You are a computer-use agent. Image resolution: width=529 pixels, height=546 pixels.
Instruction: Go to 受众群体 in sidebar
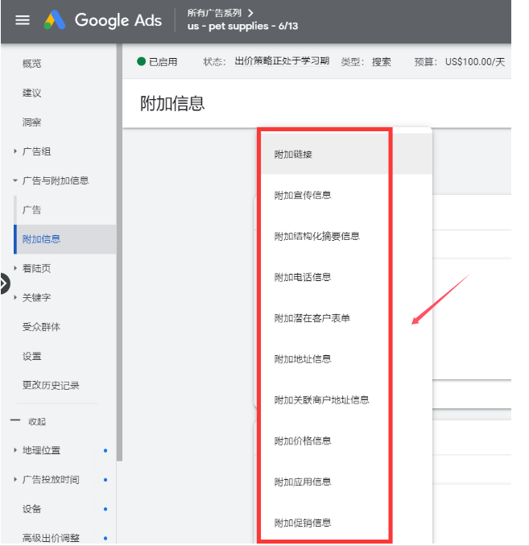click(41, 327)
